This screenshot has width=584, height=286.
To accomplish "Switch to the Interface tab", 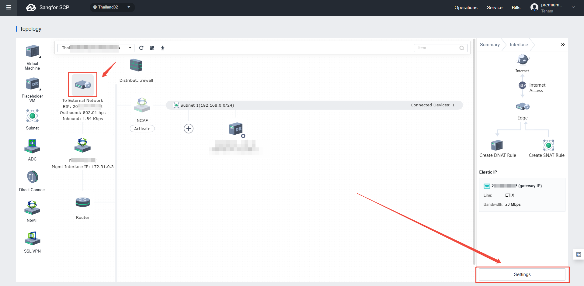I will pyautogui.click(x=519, y=45).
